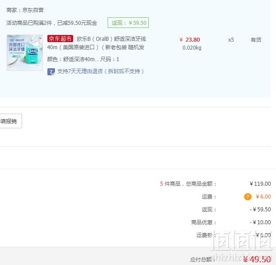
Task: Click the quantity x5
Action: 231,40
